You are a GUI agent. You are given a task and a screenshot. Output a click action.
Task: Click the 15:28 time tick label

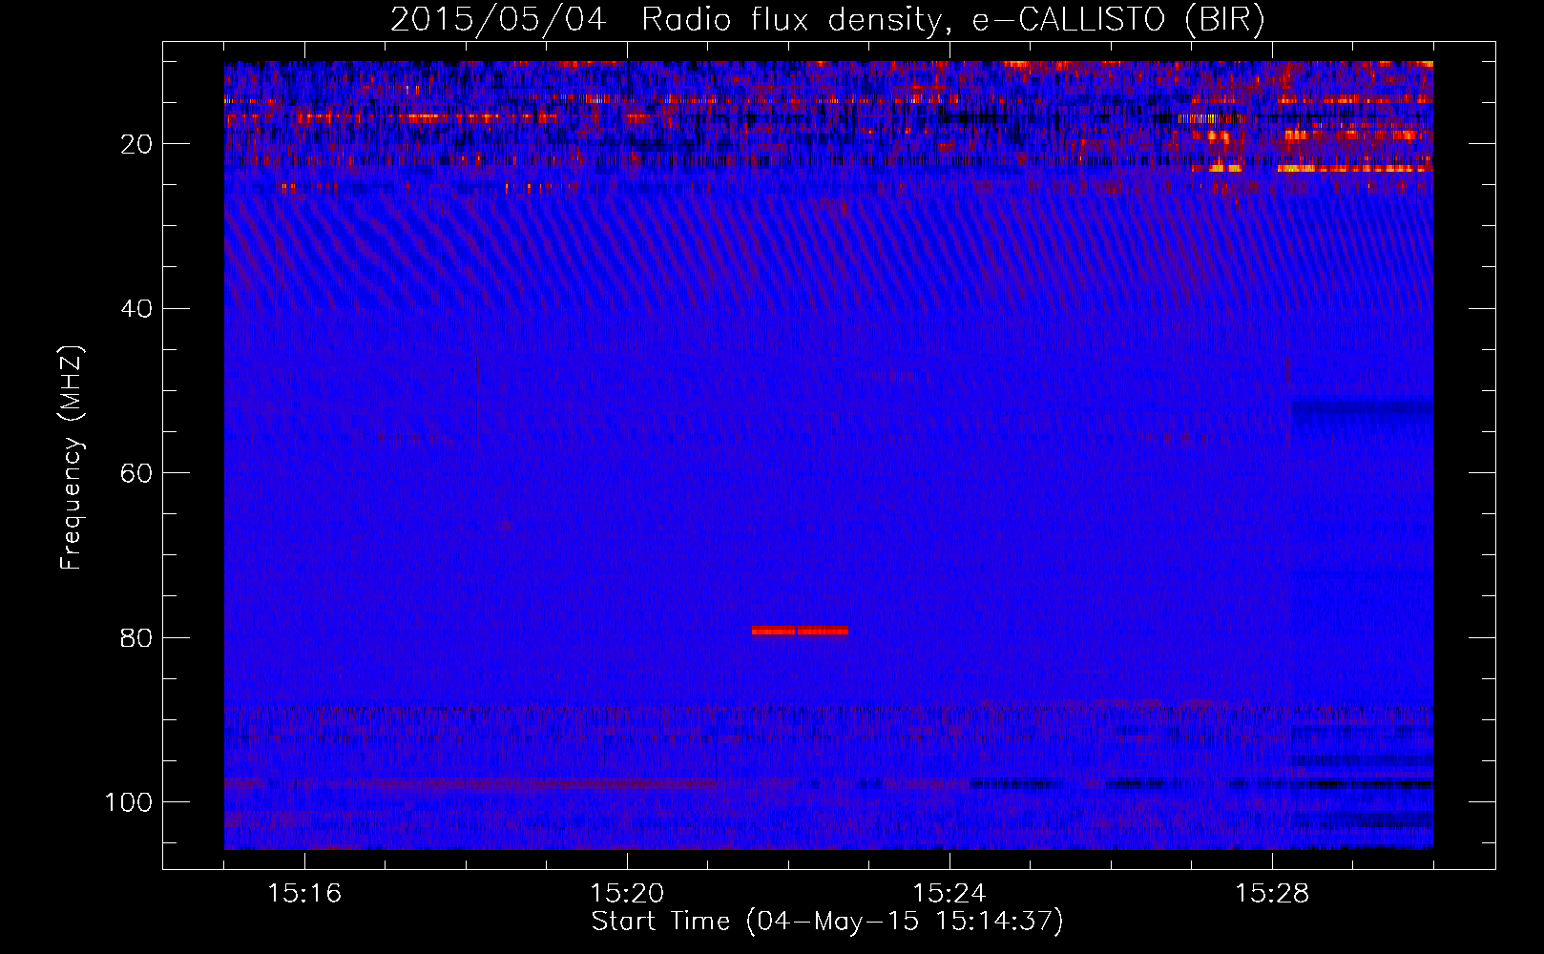(1272, 894)
